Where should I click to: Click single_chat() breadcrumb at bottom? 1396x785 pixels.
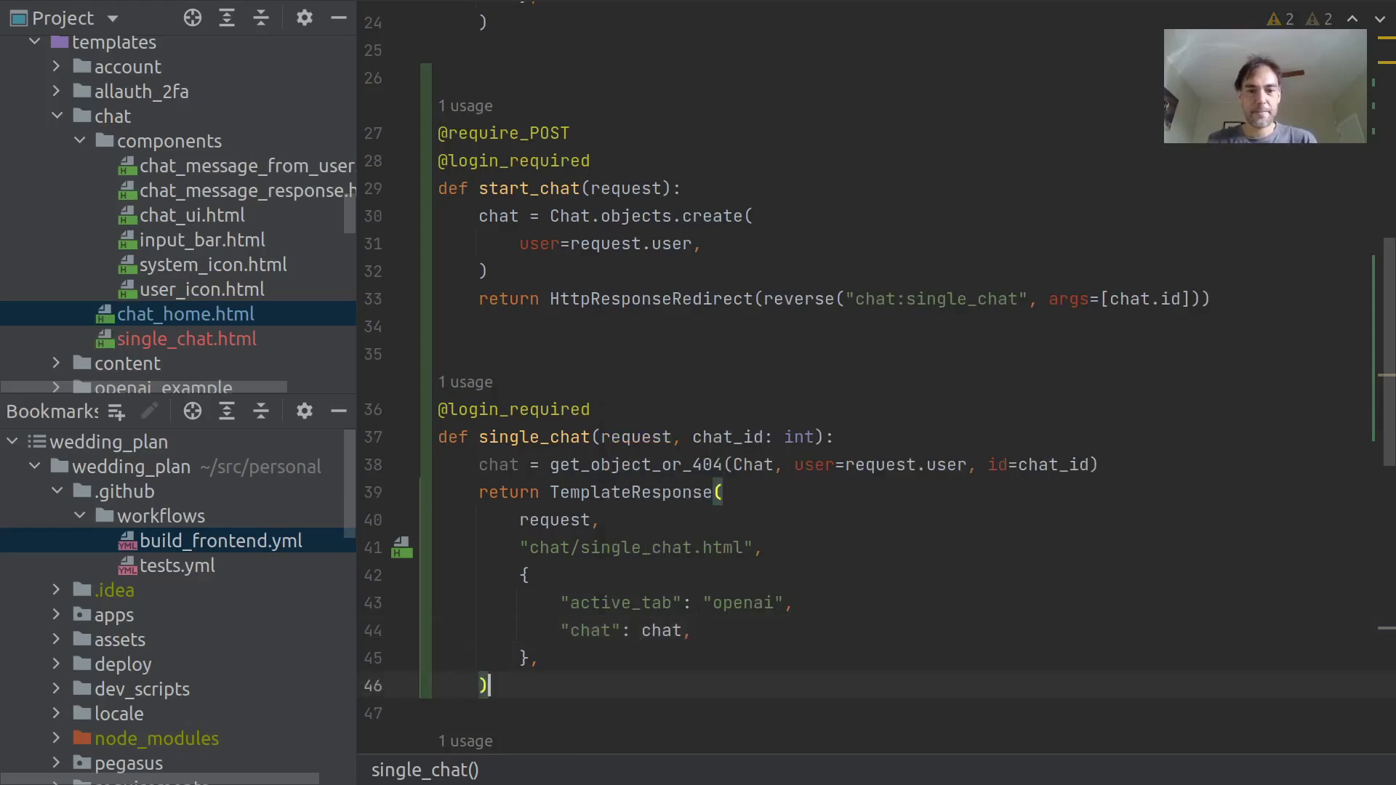425,770
